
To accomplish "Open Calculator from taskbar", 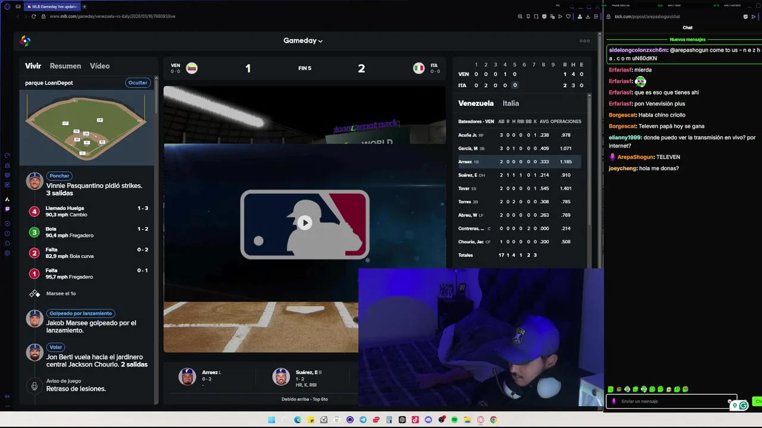I will [x=389, y=420].
